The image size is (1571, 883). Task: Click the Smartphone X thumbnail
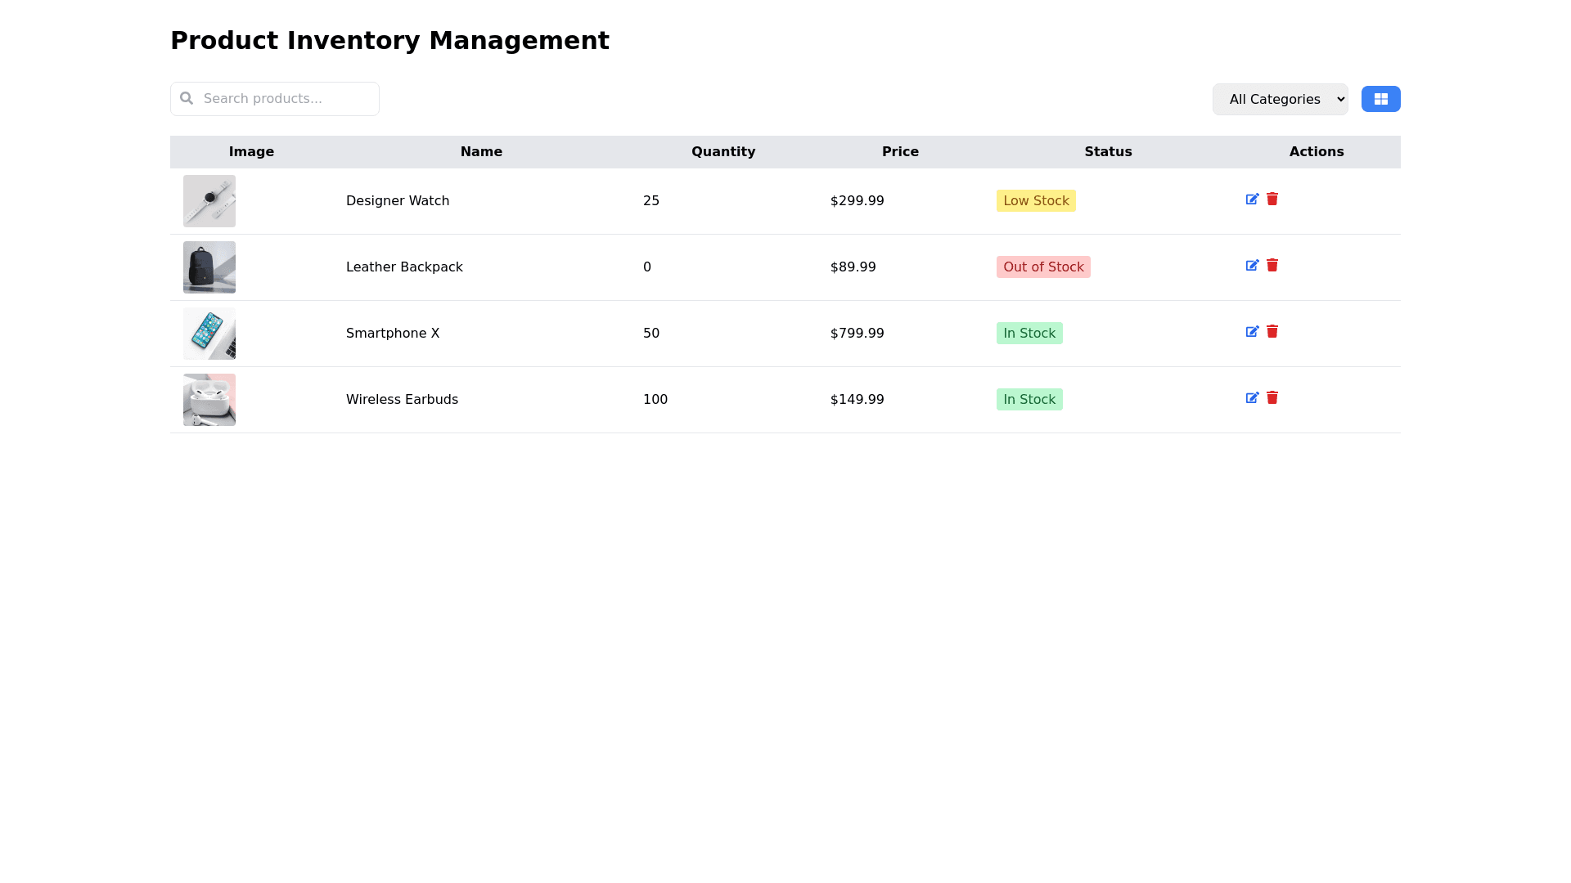pos(209,334)
